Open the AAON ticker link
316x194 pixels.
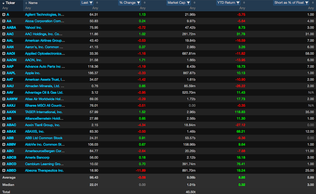pos(11,60)
